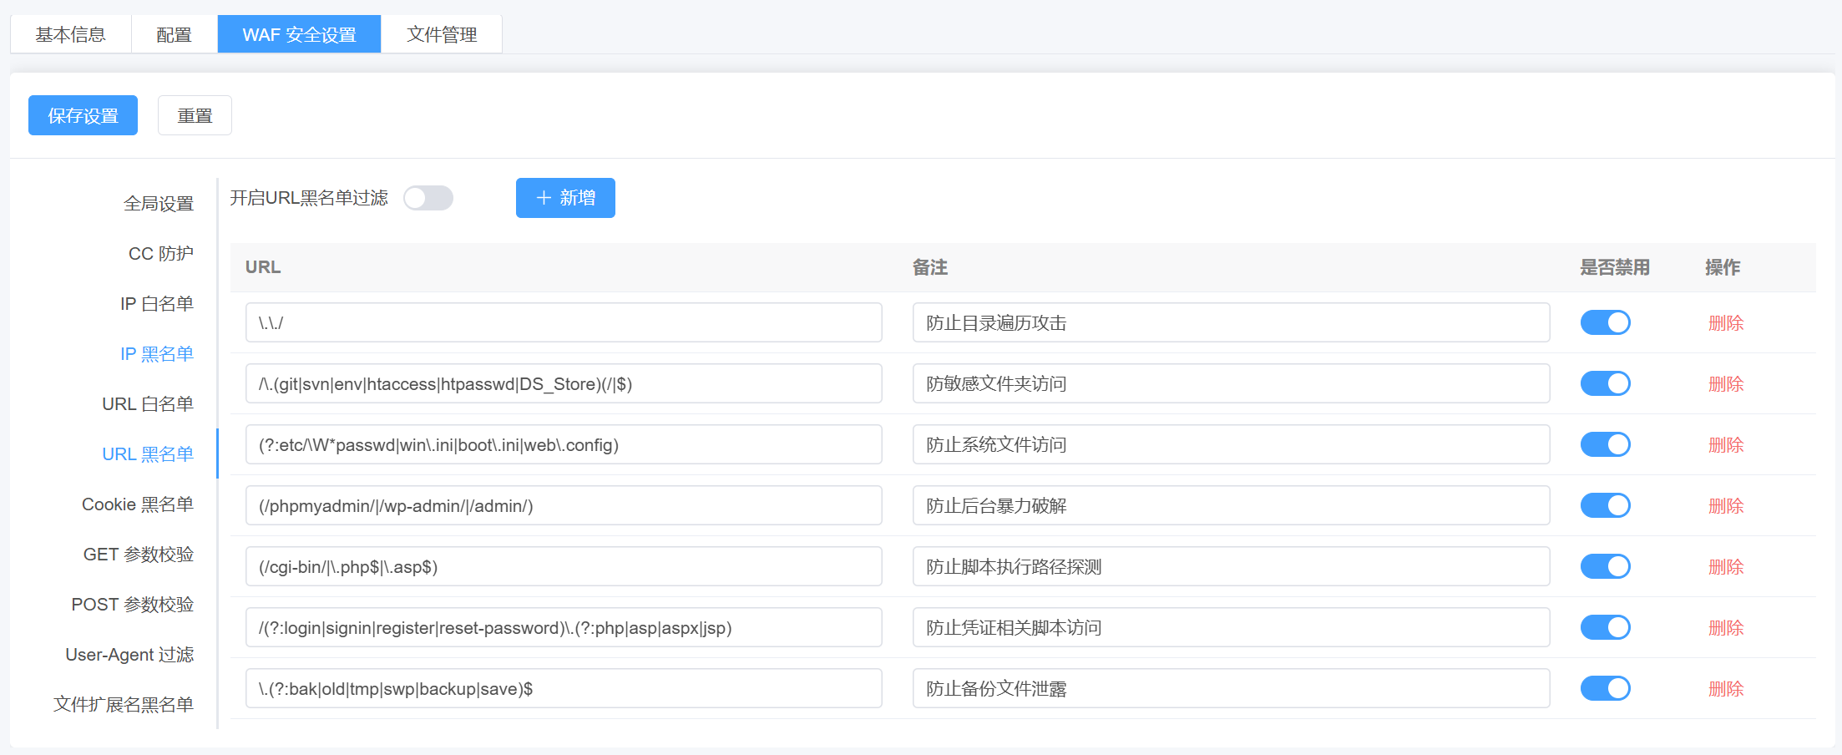This screenshot has width=1842, height=755.
Task: Click the URL column header
Action: tap(263, 267)
